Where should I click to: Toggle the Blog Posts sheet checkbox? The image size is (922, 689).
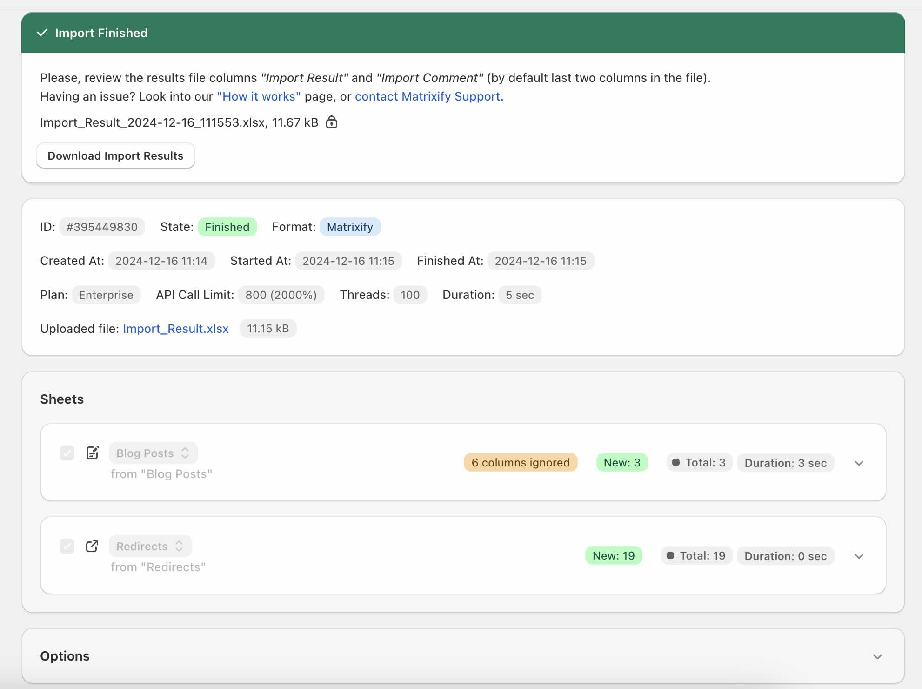(x=67, y=453)
